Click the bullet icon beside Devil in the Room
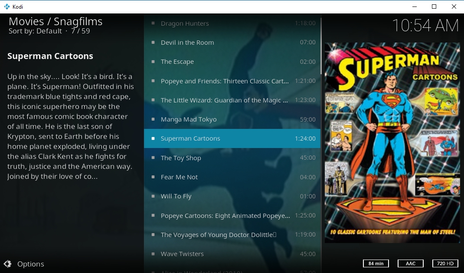This screenshot has width=464, height=273. 153,43
